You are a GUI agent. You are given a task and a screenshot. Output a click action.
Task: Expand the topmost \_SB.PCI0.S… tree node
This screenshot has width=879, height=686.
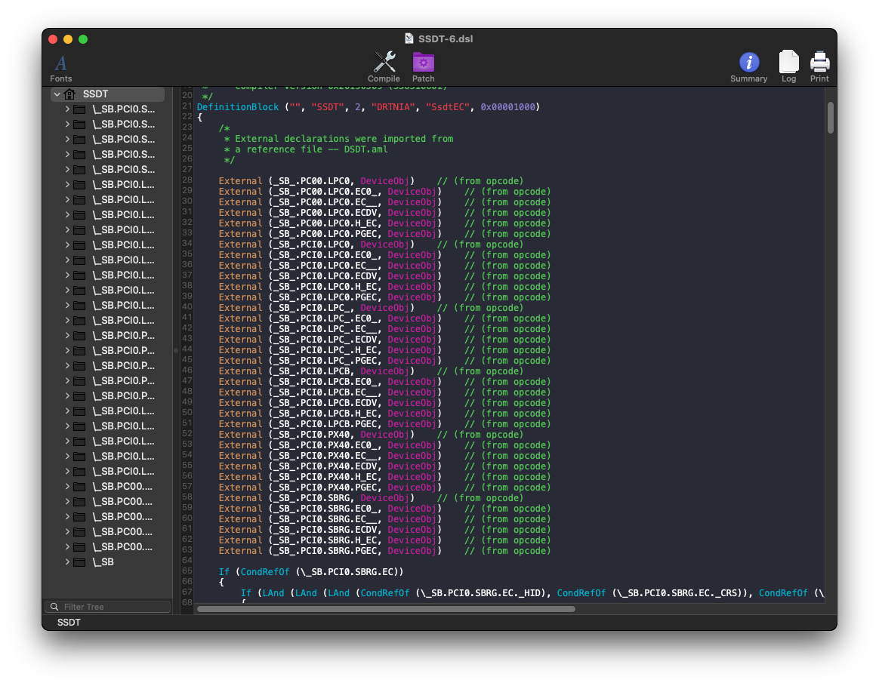pyautogui.click(x=67, y=109)
